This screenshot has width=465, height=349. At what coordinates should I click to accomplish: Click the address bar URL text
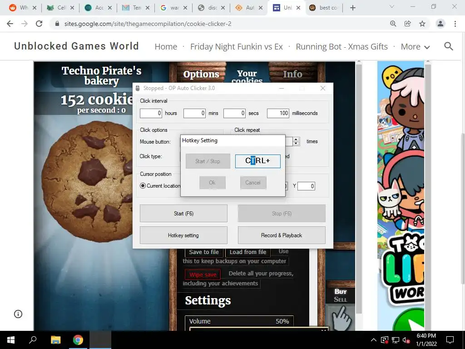[x=148, y=24]
